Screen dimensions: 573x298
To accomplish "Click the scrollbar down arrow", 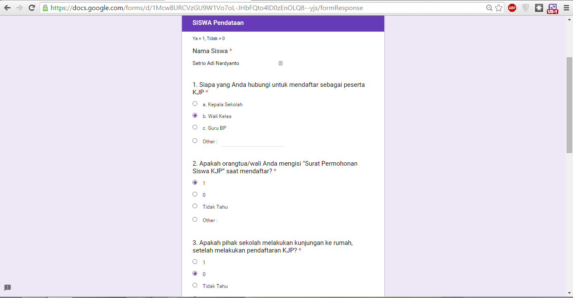I will click(569, 293).
